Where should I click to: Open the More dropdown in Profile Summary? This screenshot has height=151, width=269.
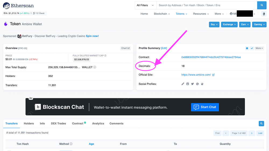259,48
